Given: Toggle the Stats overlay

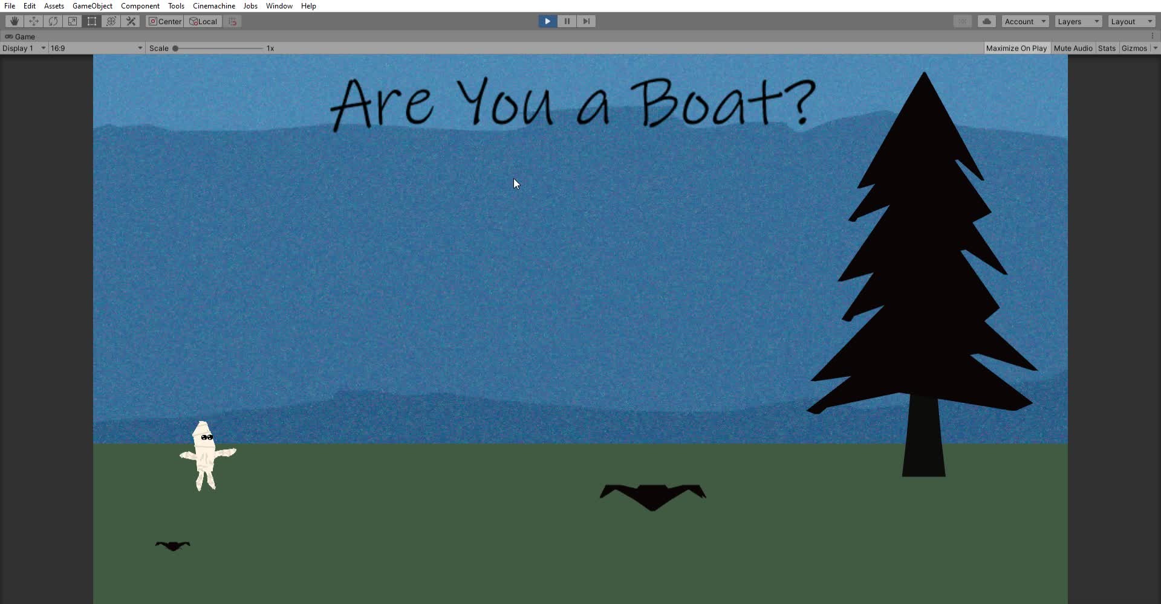Looking at the screenshot, I should pyautogui.click(x=1107, y=48).
